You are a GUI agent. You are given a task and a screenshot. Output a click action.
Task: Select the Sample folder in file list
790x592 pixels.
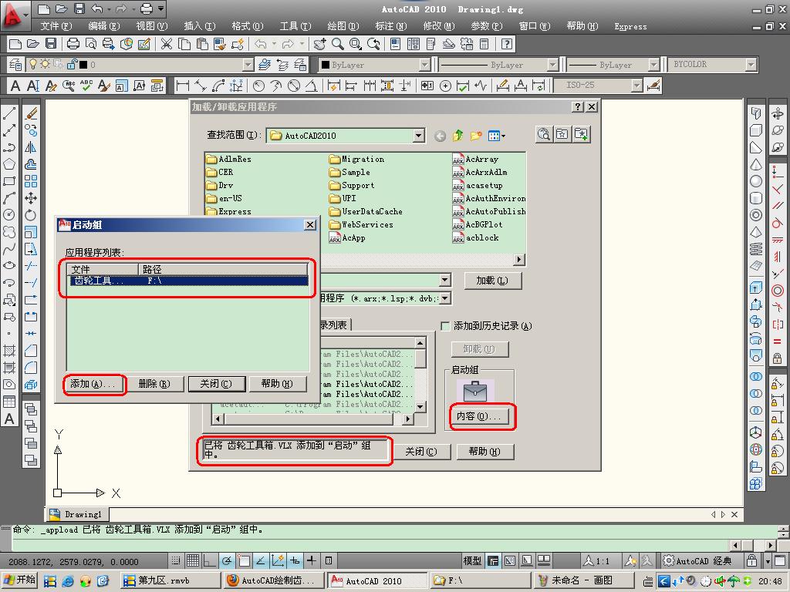[350, 172]
